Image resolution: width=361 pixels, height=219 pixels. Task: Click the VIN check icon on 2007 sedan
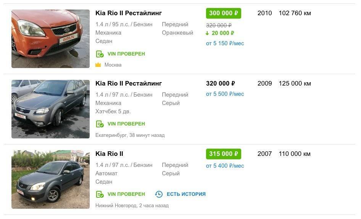[x=100, y=194]
